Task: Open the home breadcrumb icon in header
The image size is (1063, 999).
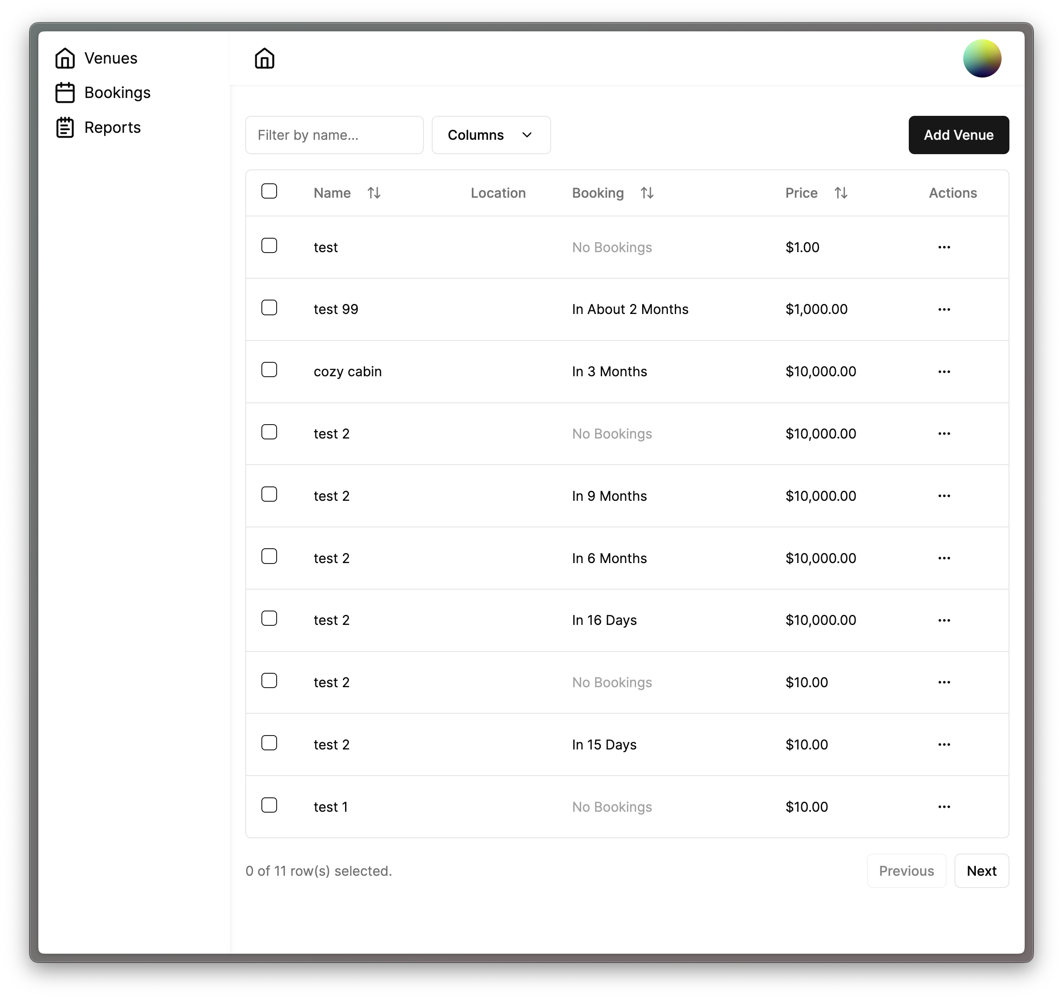Action: [x=264, y=58]
